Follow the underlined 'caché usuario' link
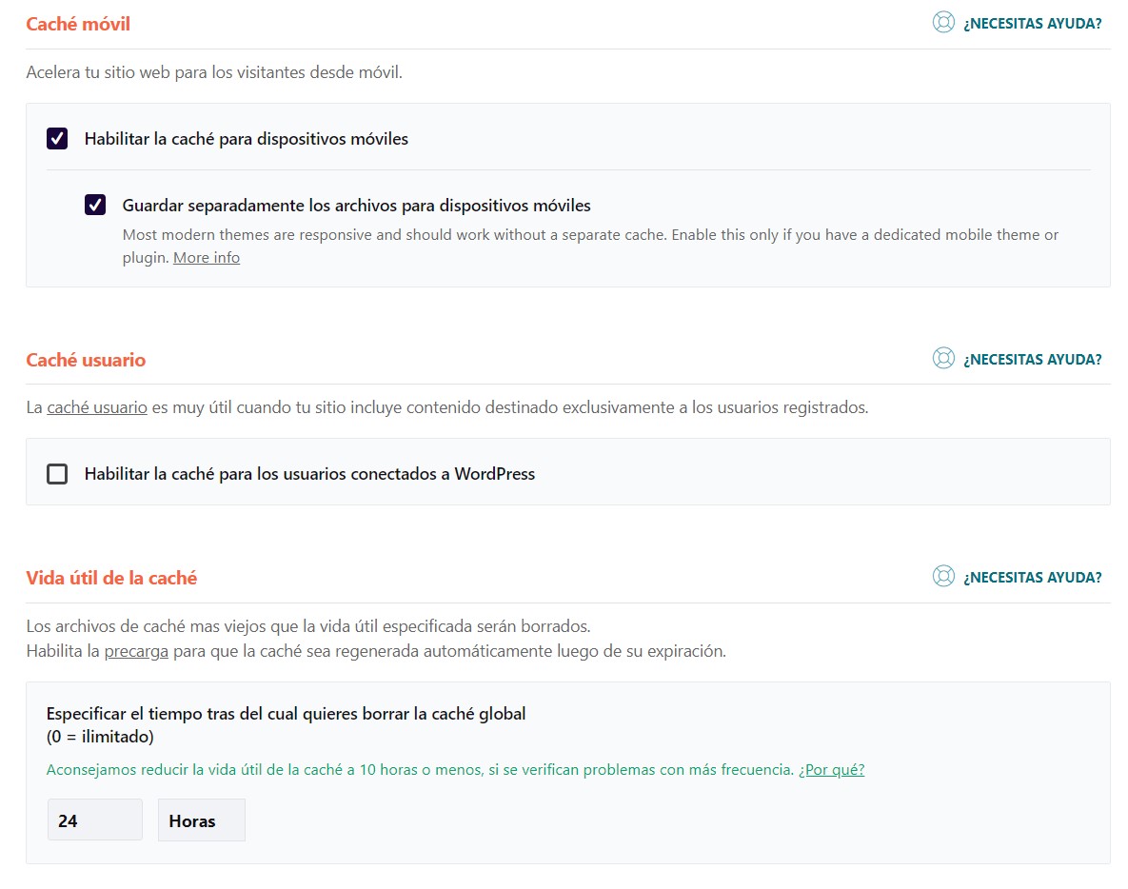The image size is (1128, 889). coord(96,406)
